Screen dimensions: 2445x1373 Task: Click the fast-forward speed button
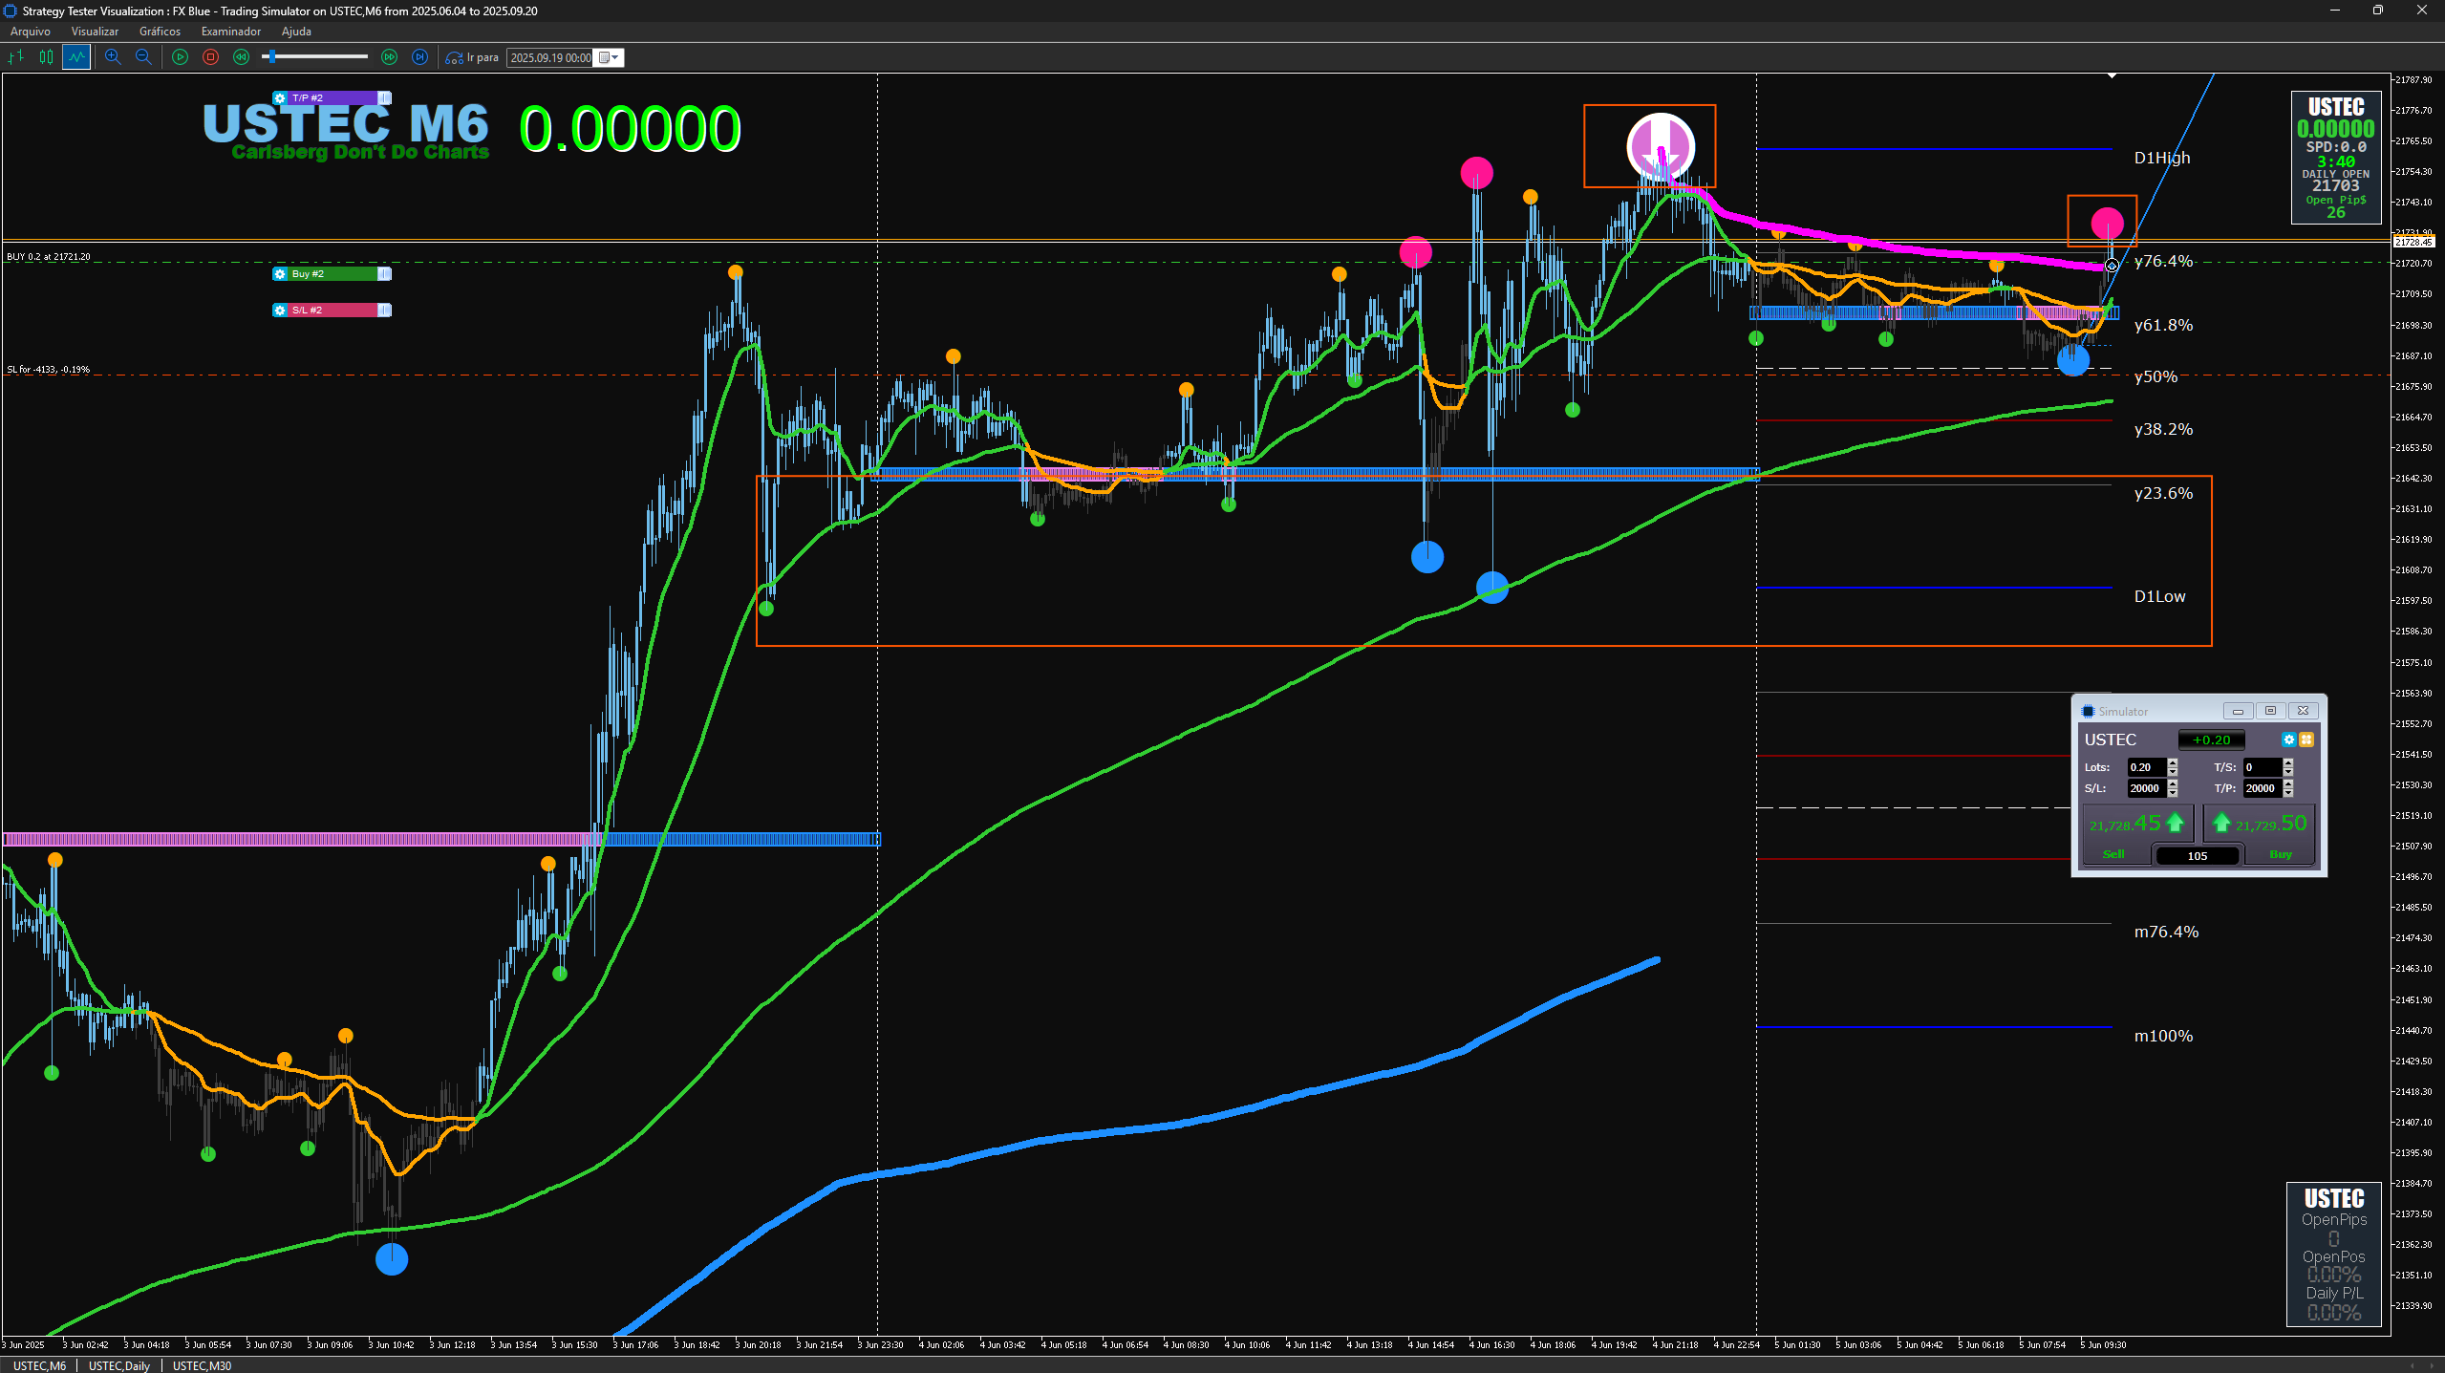pyautogui.click(x=389, y=57)
